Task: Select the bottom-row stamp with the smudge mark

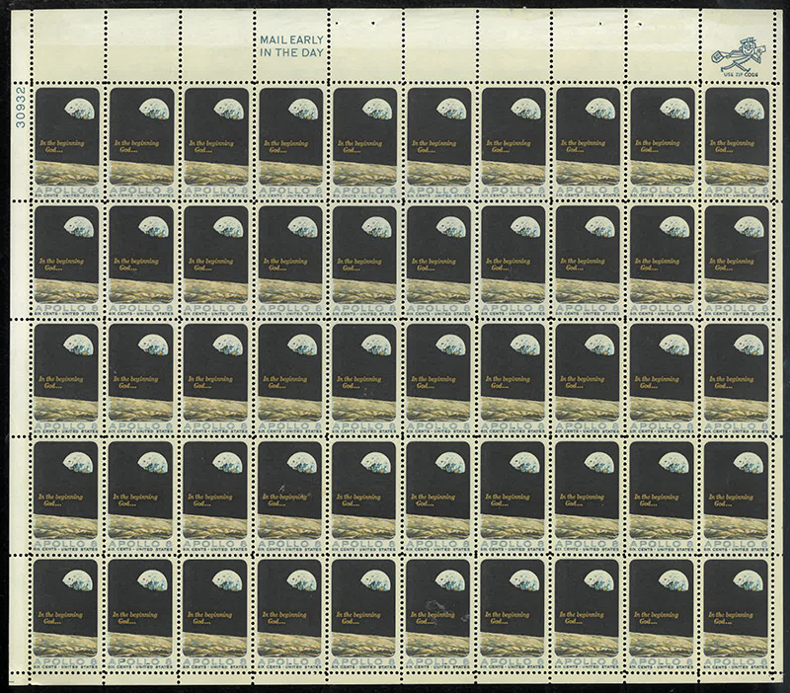Action: click(438, 613)
